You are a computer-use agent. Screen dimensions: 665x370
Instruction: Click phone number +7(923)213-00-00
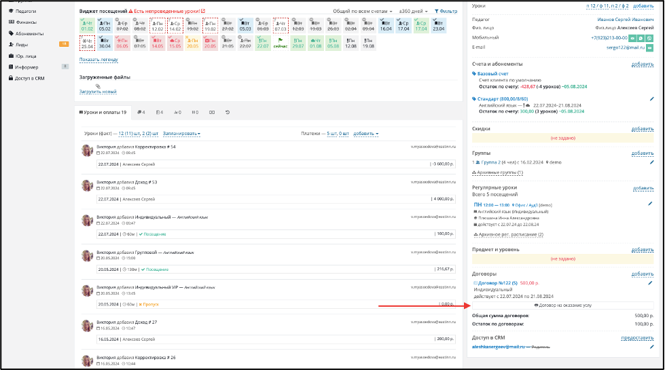click(x=609, y=38)
